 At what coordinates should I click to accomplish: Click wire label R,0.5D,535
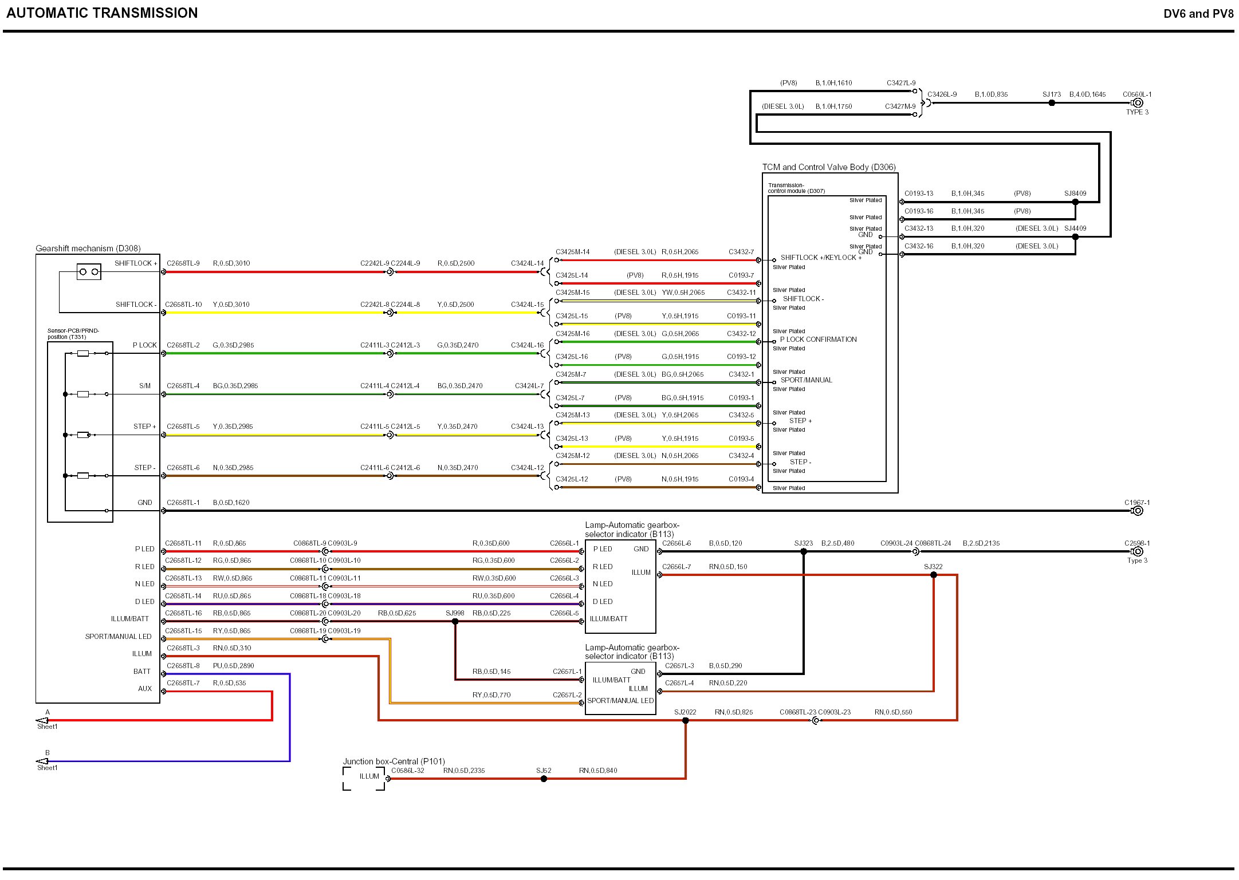230,683
